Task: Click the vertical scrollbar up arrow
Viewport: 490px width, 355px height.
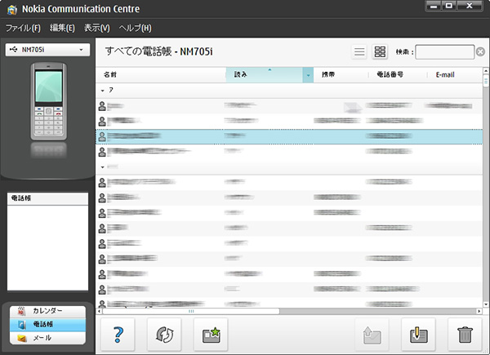Action: [486, 71]
